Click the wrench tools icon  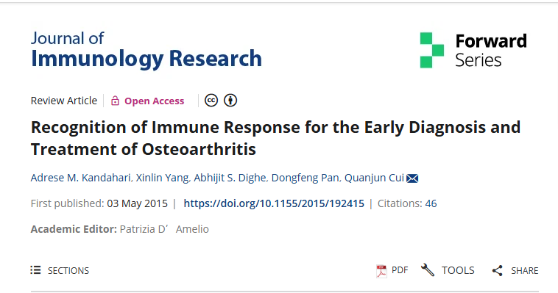click(428, 270)
